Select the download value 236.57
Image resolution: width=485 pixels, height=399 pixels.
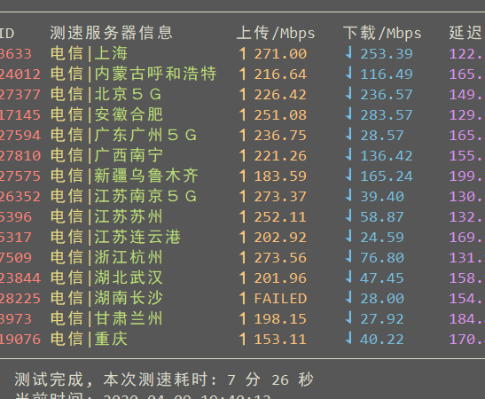[387, 95]
